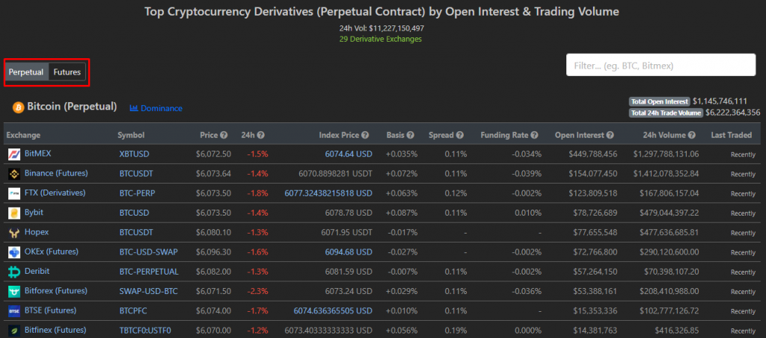Screen dimensions: 766x338
Task: Sort by 24h Volume column header
Action: point(669,135)
